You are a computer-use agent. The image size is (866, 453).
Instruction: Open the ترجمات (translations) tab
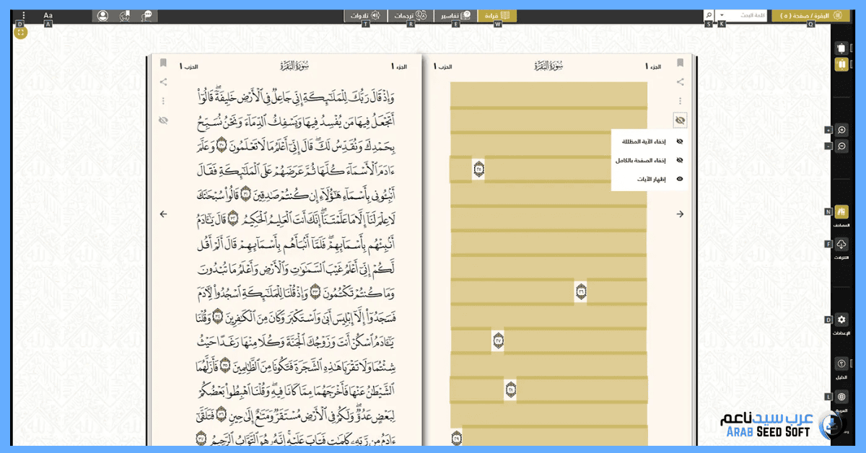(411, 15)
